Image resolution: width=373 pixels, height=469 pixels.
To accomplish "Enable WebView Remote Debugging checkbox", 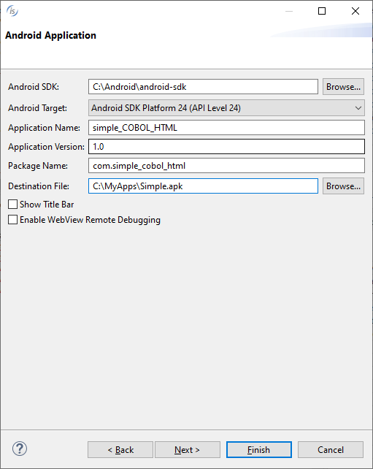I will click(12, 220).
